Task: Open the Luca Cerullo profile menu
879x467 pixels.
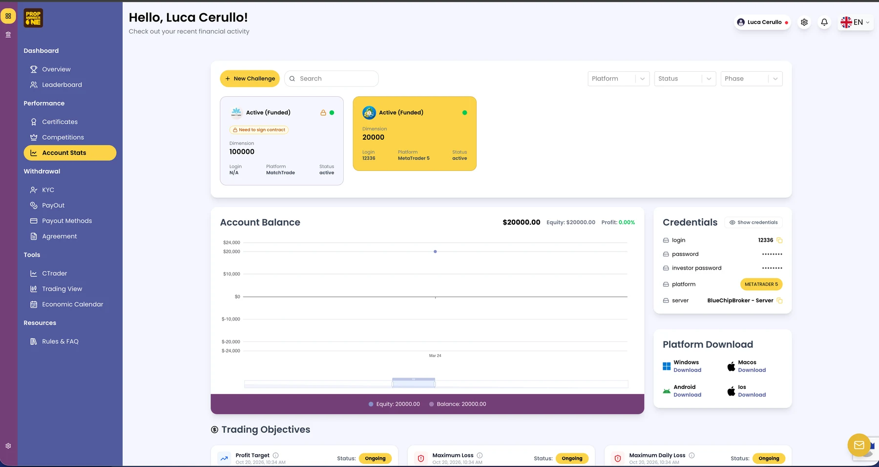Action: pos(762,22)
